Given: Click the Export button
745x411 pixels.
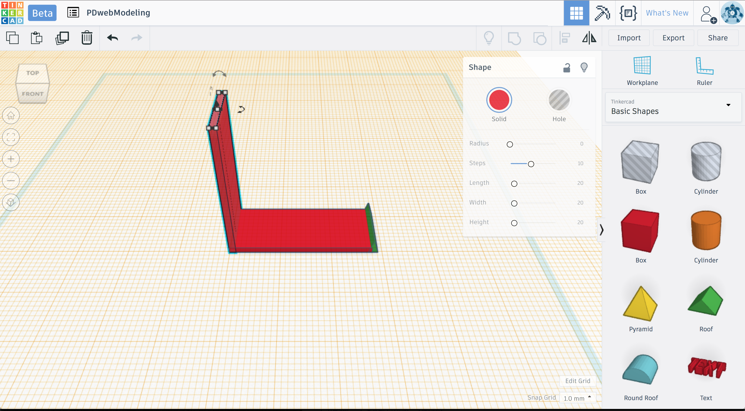Looking at the screenshot, I should pos(673,38).
